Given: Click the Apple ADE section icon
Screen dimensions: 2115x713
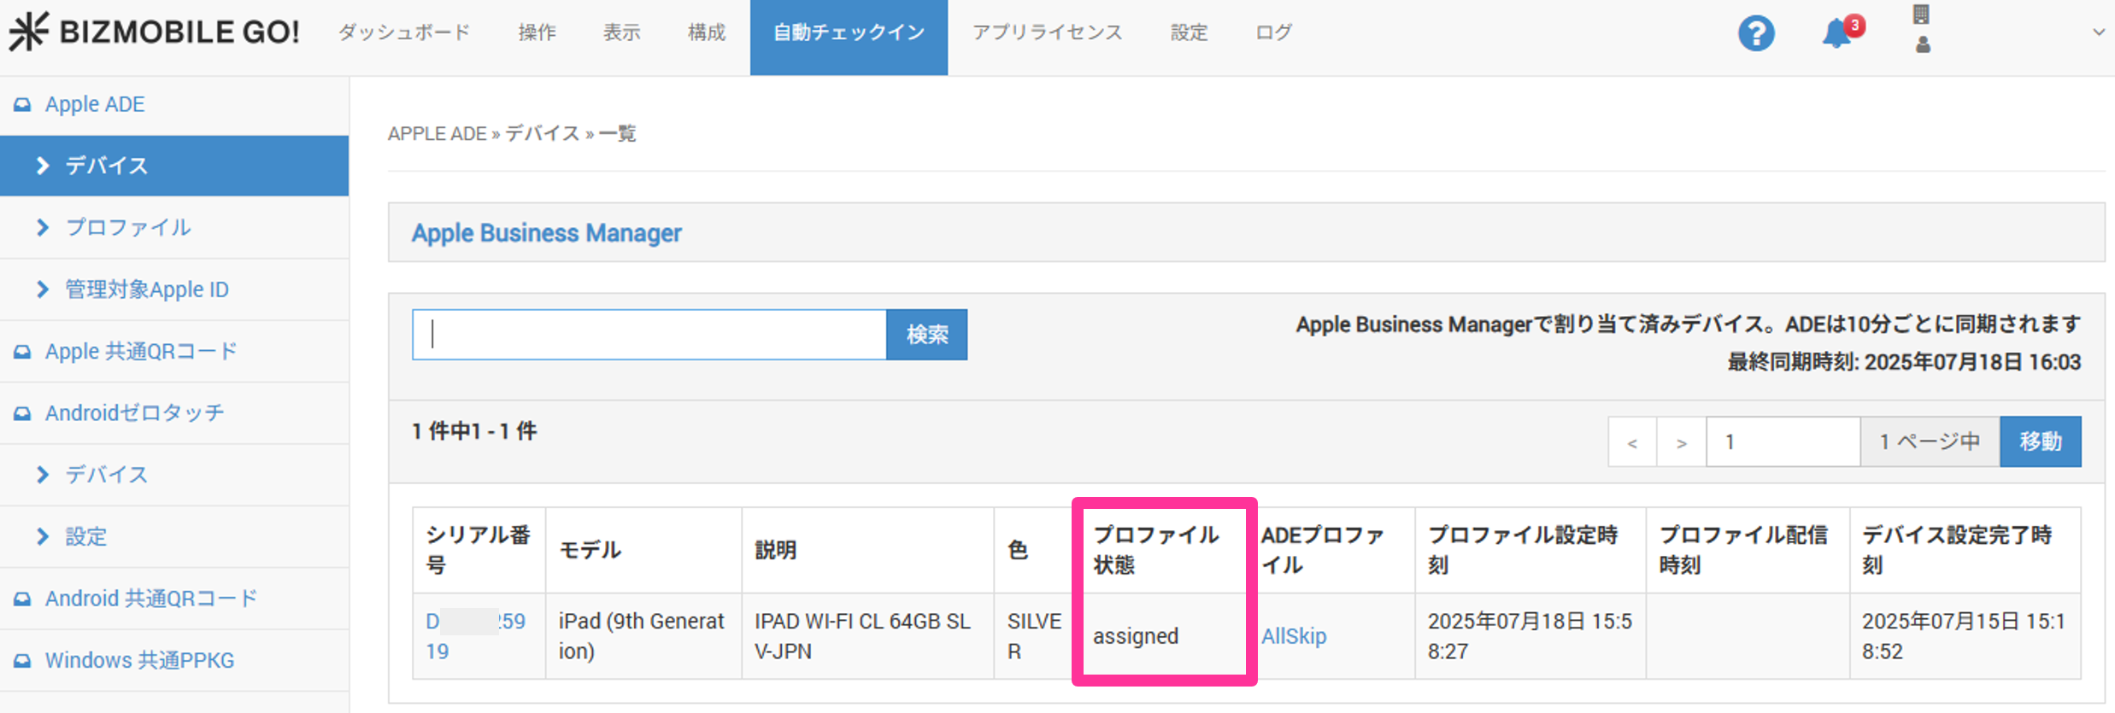Looking at the screenshot, I should (x=22, y=104).
